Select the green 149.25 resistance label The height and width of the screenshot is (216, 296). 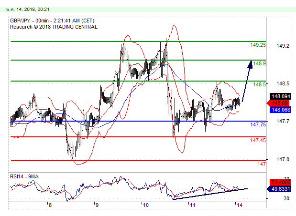(258, 45)
